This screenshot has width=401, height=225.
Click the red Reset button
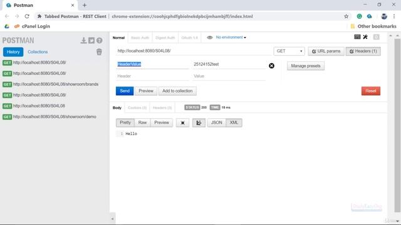(x=370, y=91)
